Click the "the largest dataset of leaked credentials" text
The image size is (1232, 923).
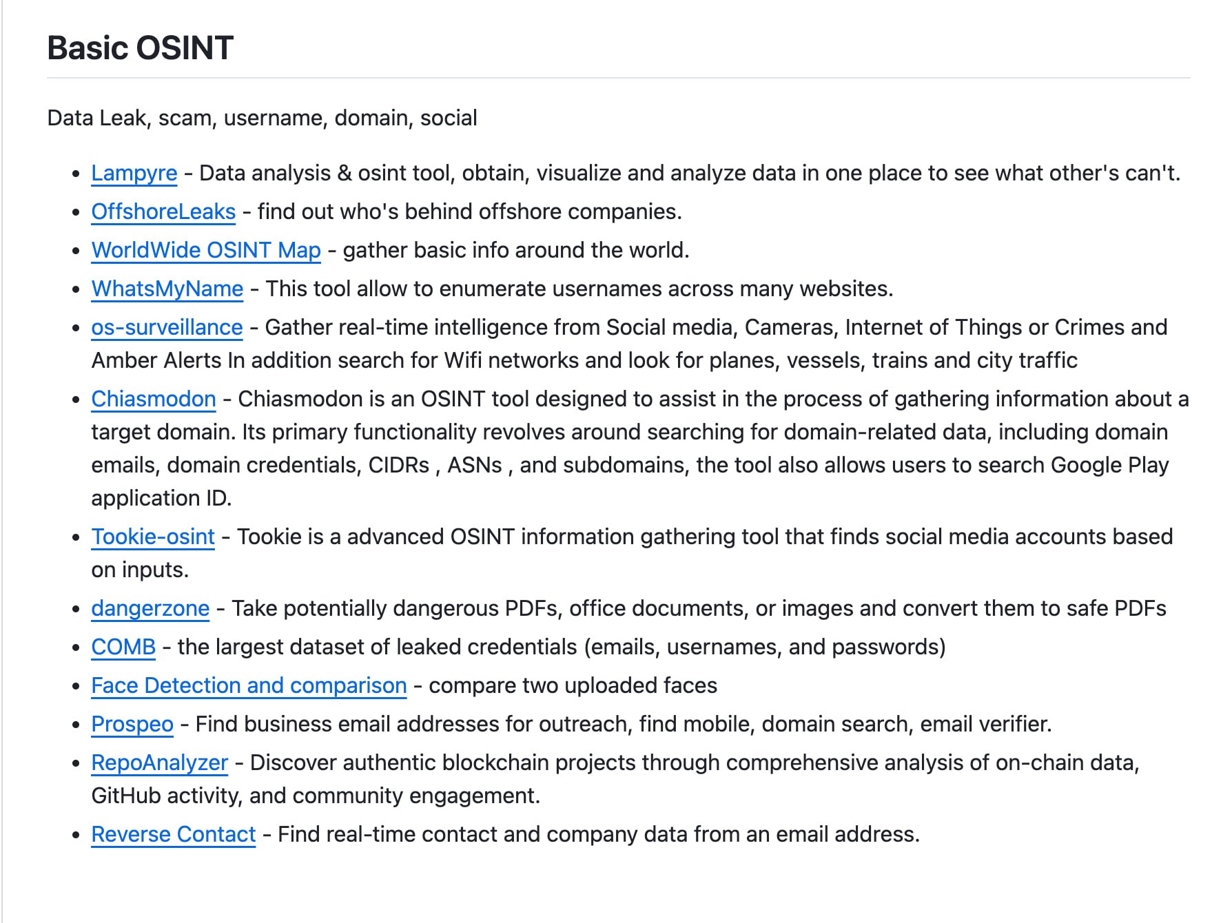[x=561, y=647]
